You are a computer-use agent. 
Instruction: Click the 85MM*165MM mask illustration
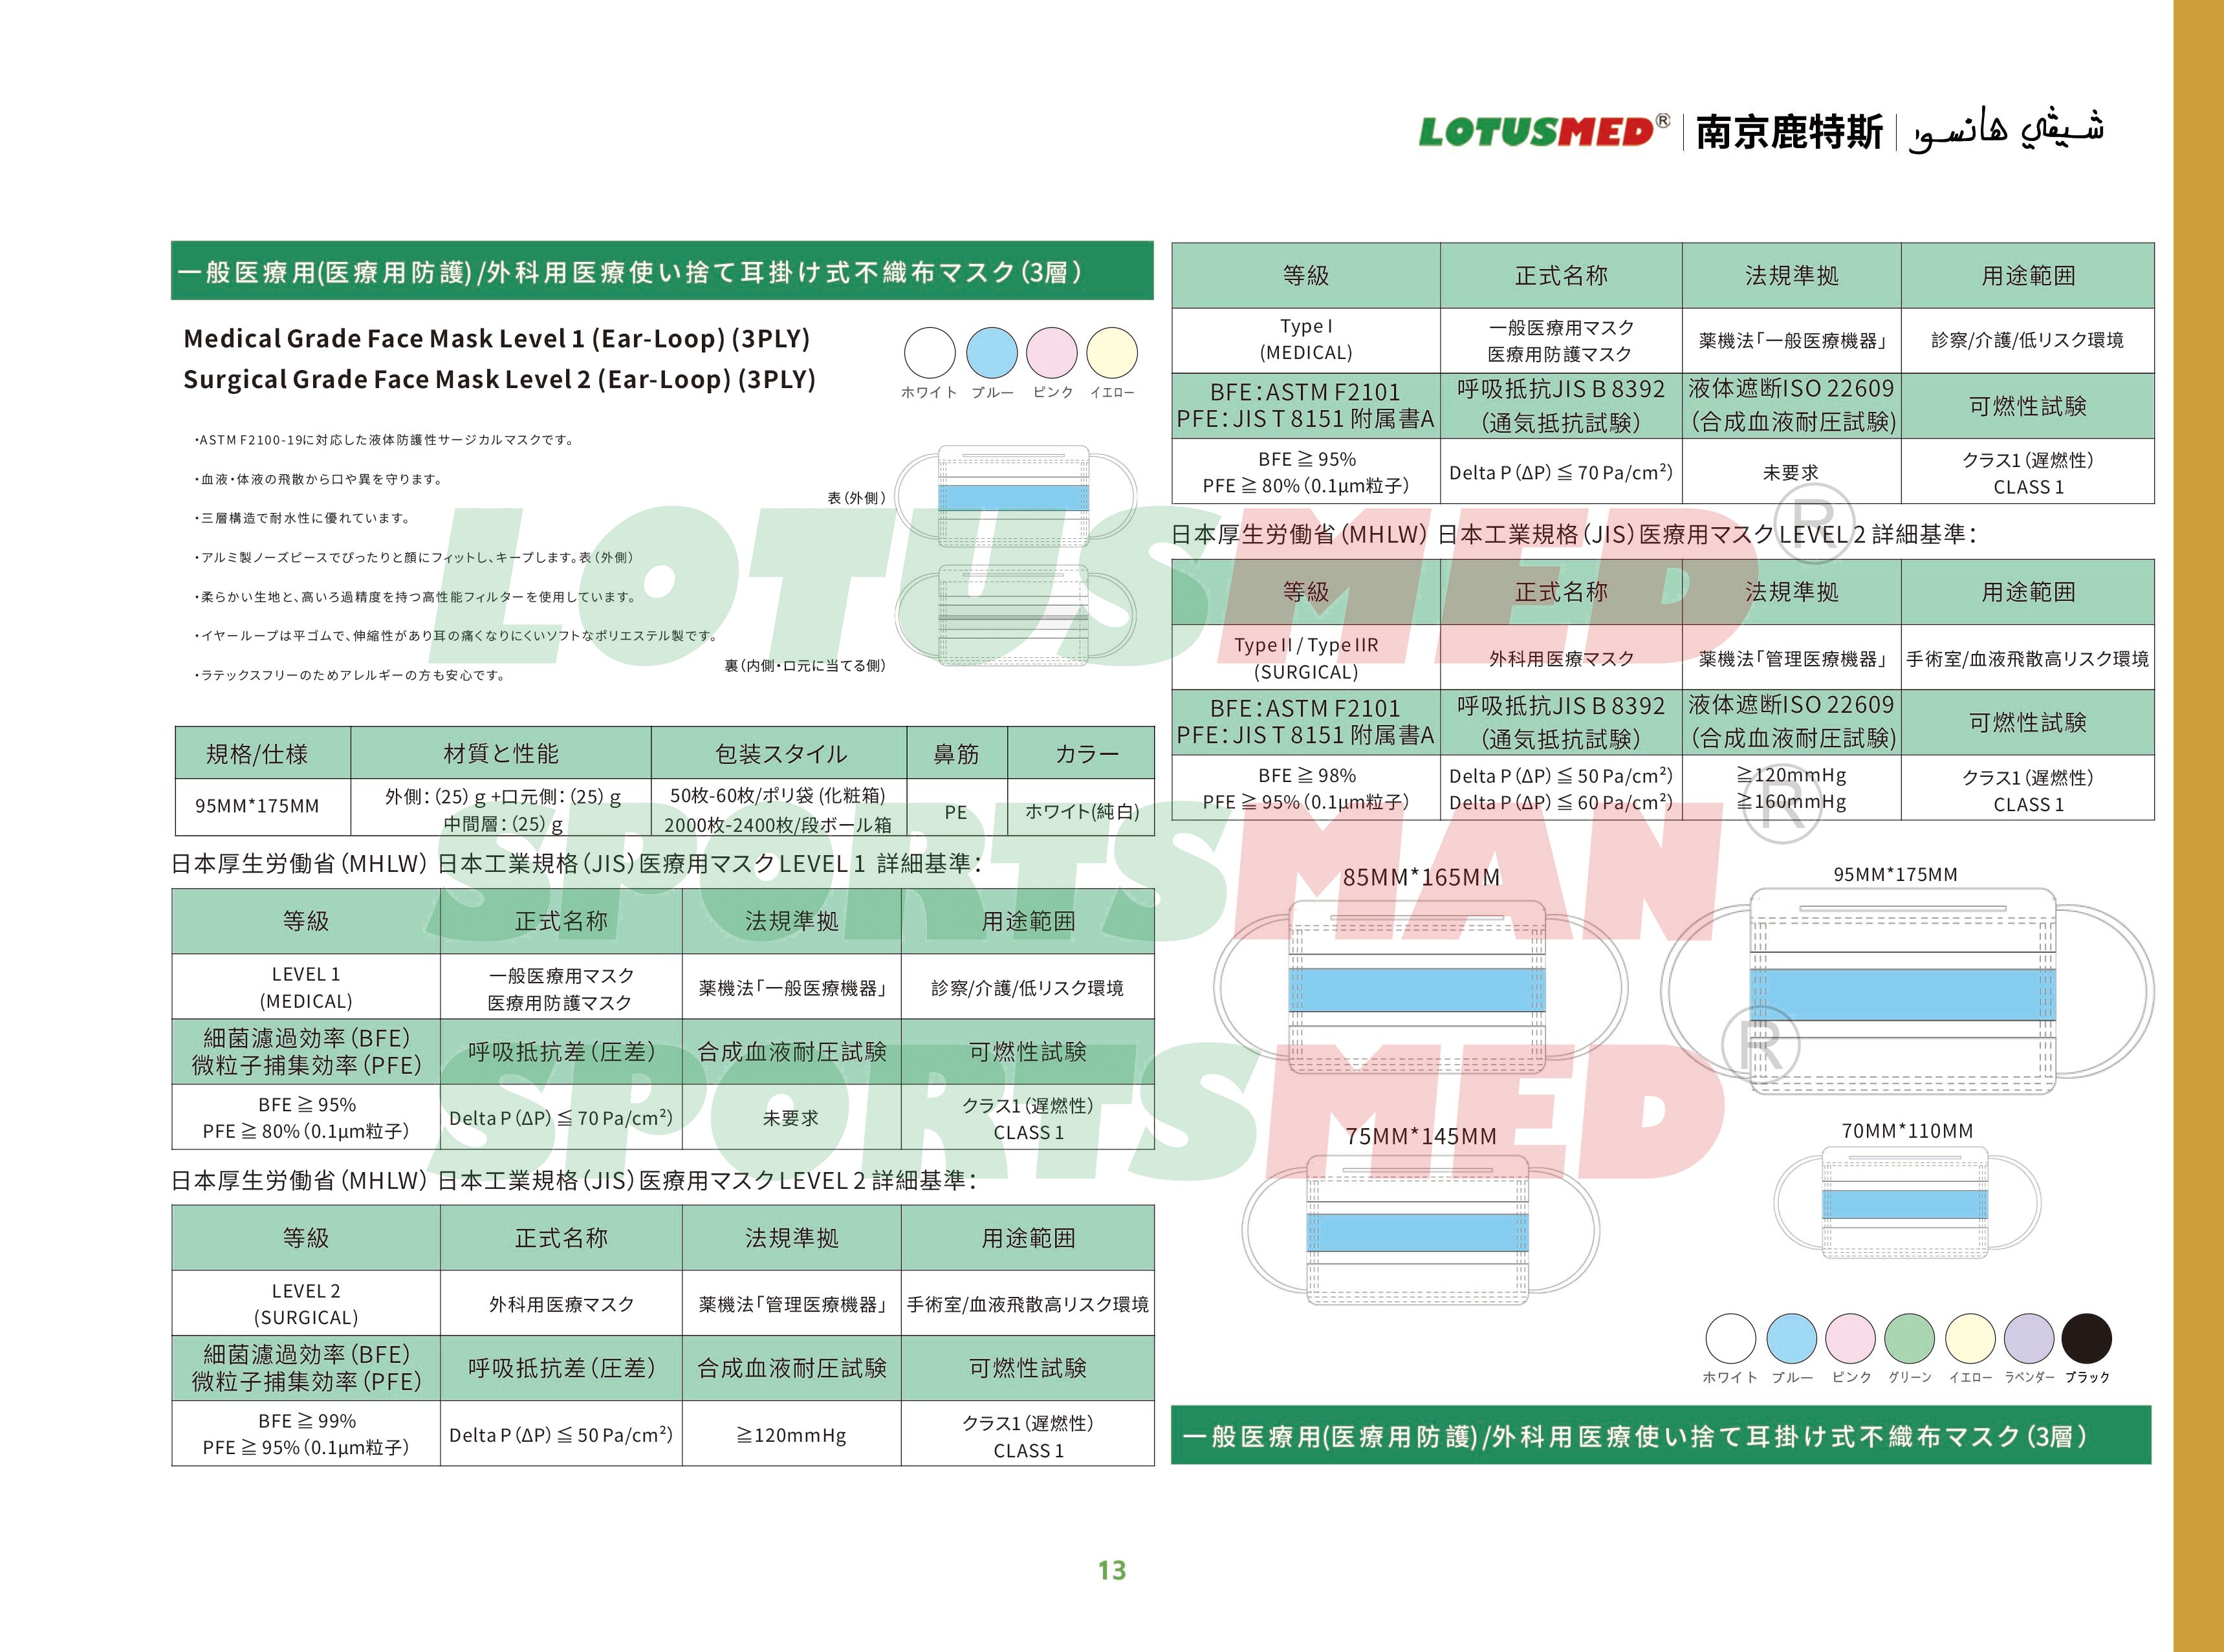click(1420, 987)
